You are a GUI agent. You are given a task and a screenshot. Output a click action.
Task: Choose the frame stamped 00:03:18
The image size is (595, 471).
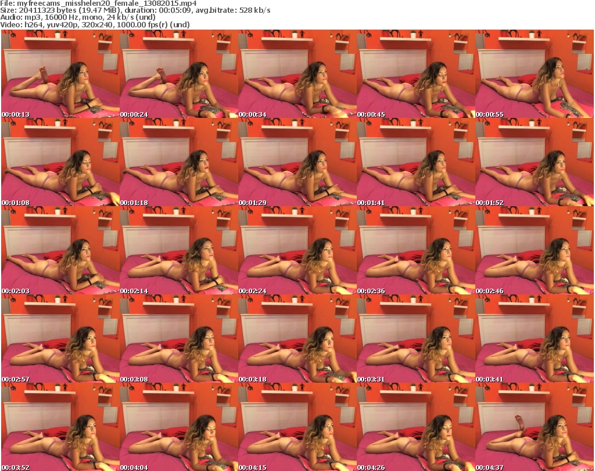pyautogui.click(x=297, y=339)
